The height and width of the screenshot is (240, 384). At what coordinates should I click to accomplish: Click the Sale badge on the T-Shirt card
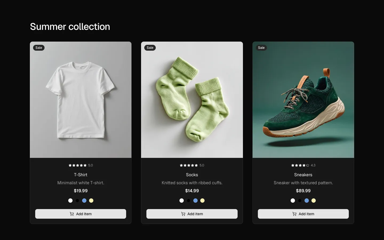pyautogui.click(x=38, y=48)
